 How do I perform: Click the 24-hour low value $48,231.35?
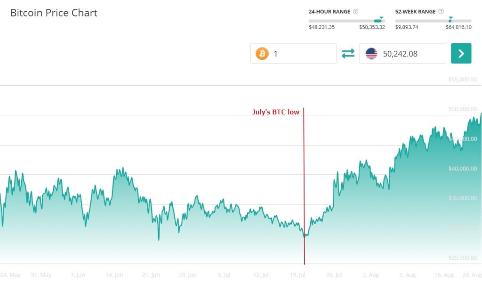[x=321, y=27]
